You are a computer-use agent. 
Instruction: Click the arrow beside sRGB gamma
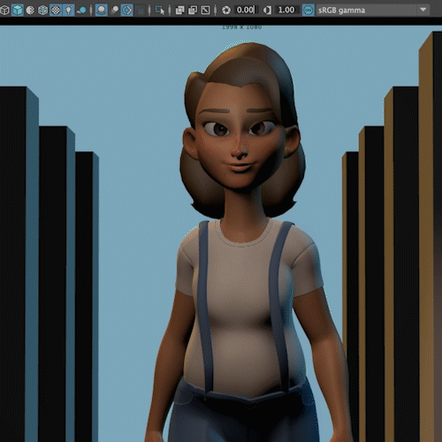click(x=423, y=10)
